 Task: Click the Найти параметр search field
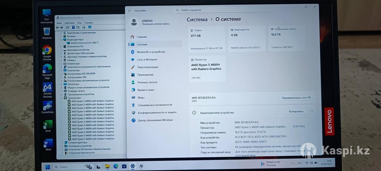click(x=222, y=10)
